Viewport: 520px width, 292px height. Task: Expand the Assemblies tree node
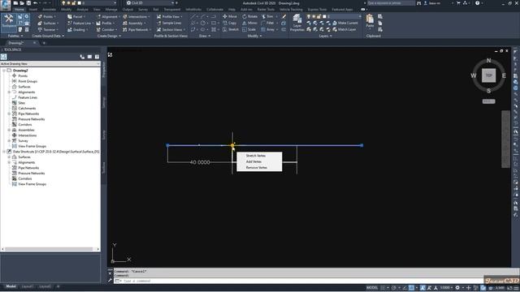(x=9, y=130)
